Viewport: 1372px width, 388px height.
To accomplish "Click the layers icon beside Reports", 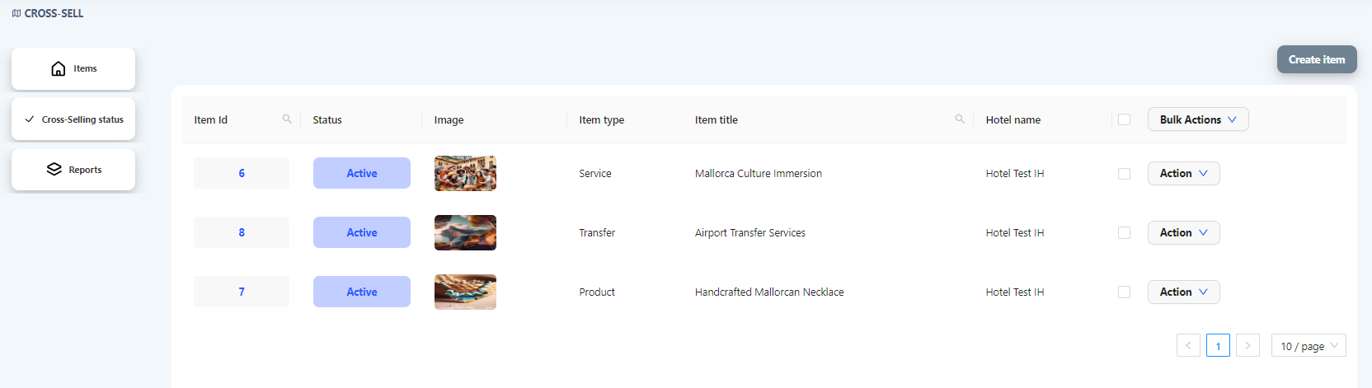I will point(54,169).
